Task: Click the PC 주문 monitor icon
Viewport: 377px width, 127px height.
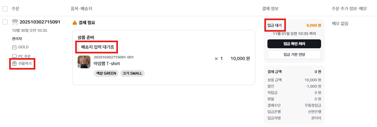Action: [x=14, y=57]
